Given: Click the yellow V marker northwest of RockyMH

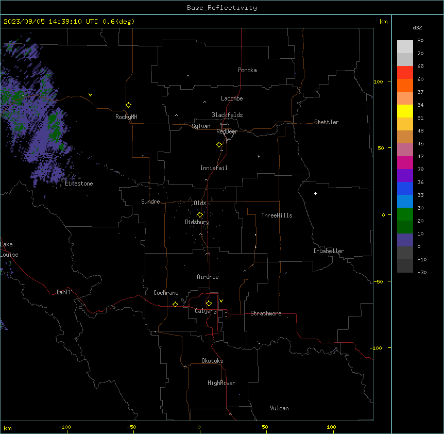Looking at the screenshot, I should coord(90,95).
